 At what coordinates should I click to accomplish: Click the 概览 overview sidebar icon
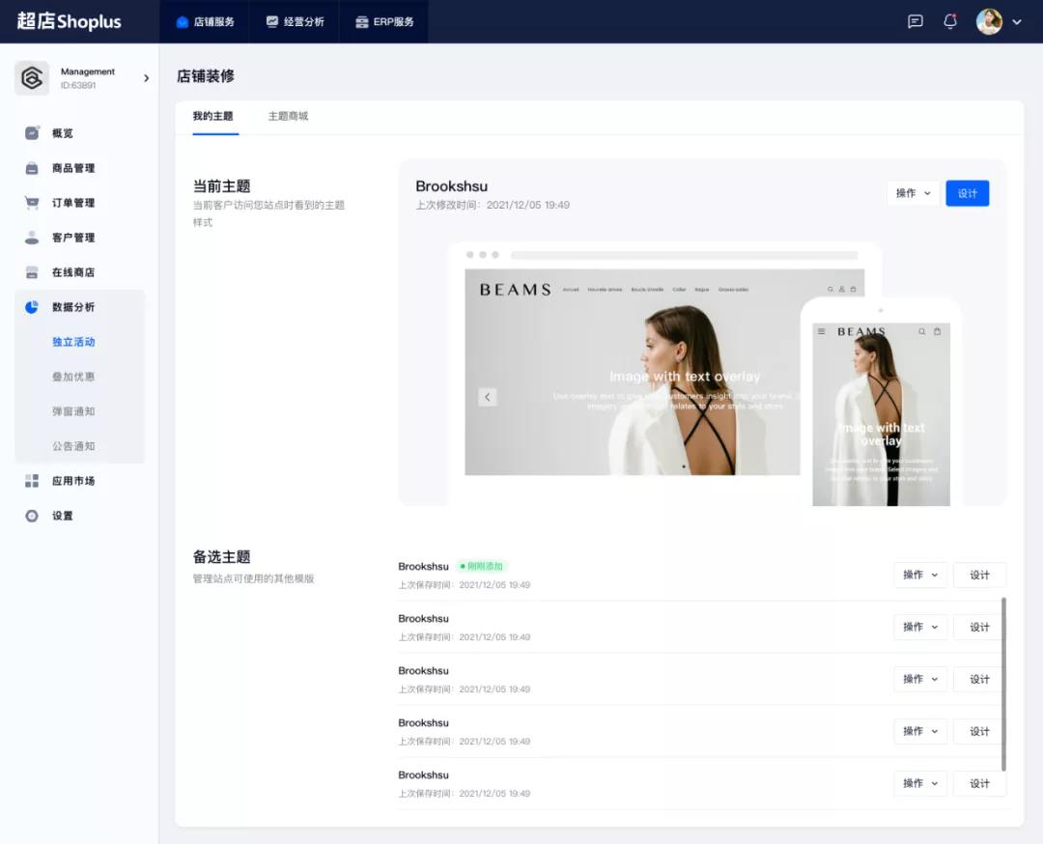click(x=32, y=133)
